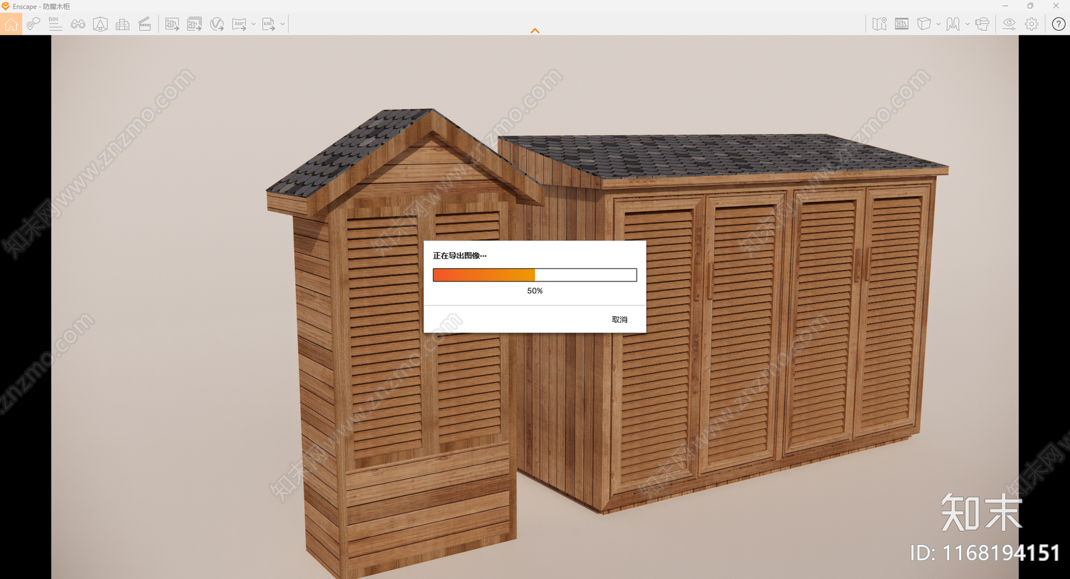Click the Enscape logo in the title bar
This screenshot has width=1070, height=579.
coord(5,6)
